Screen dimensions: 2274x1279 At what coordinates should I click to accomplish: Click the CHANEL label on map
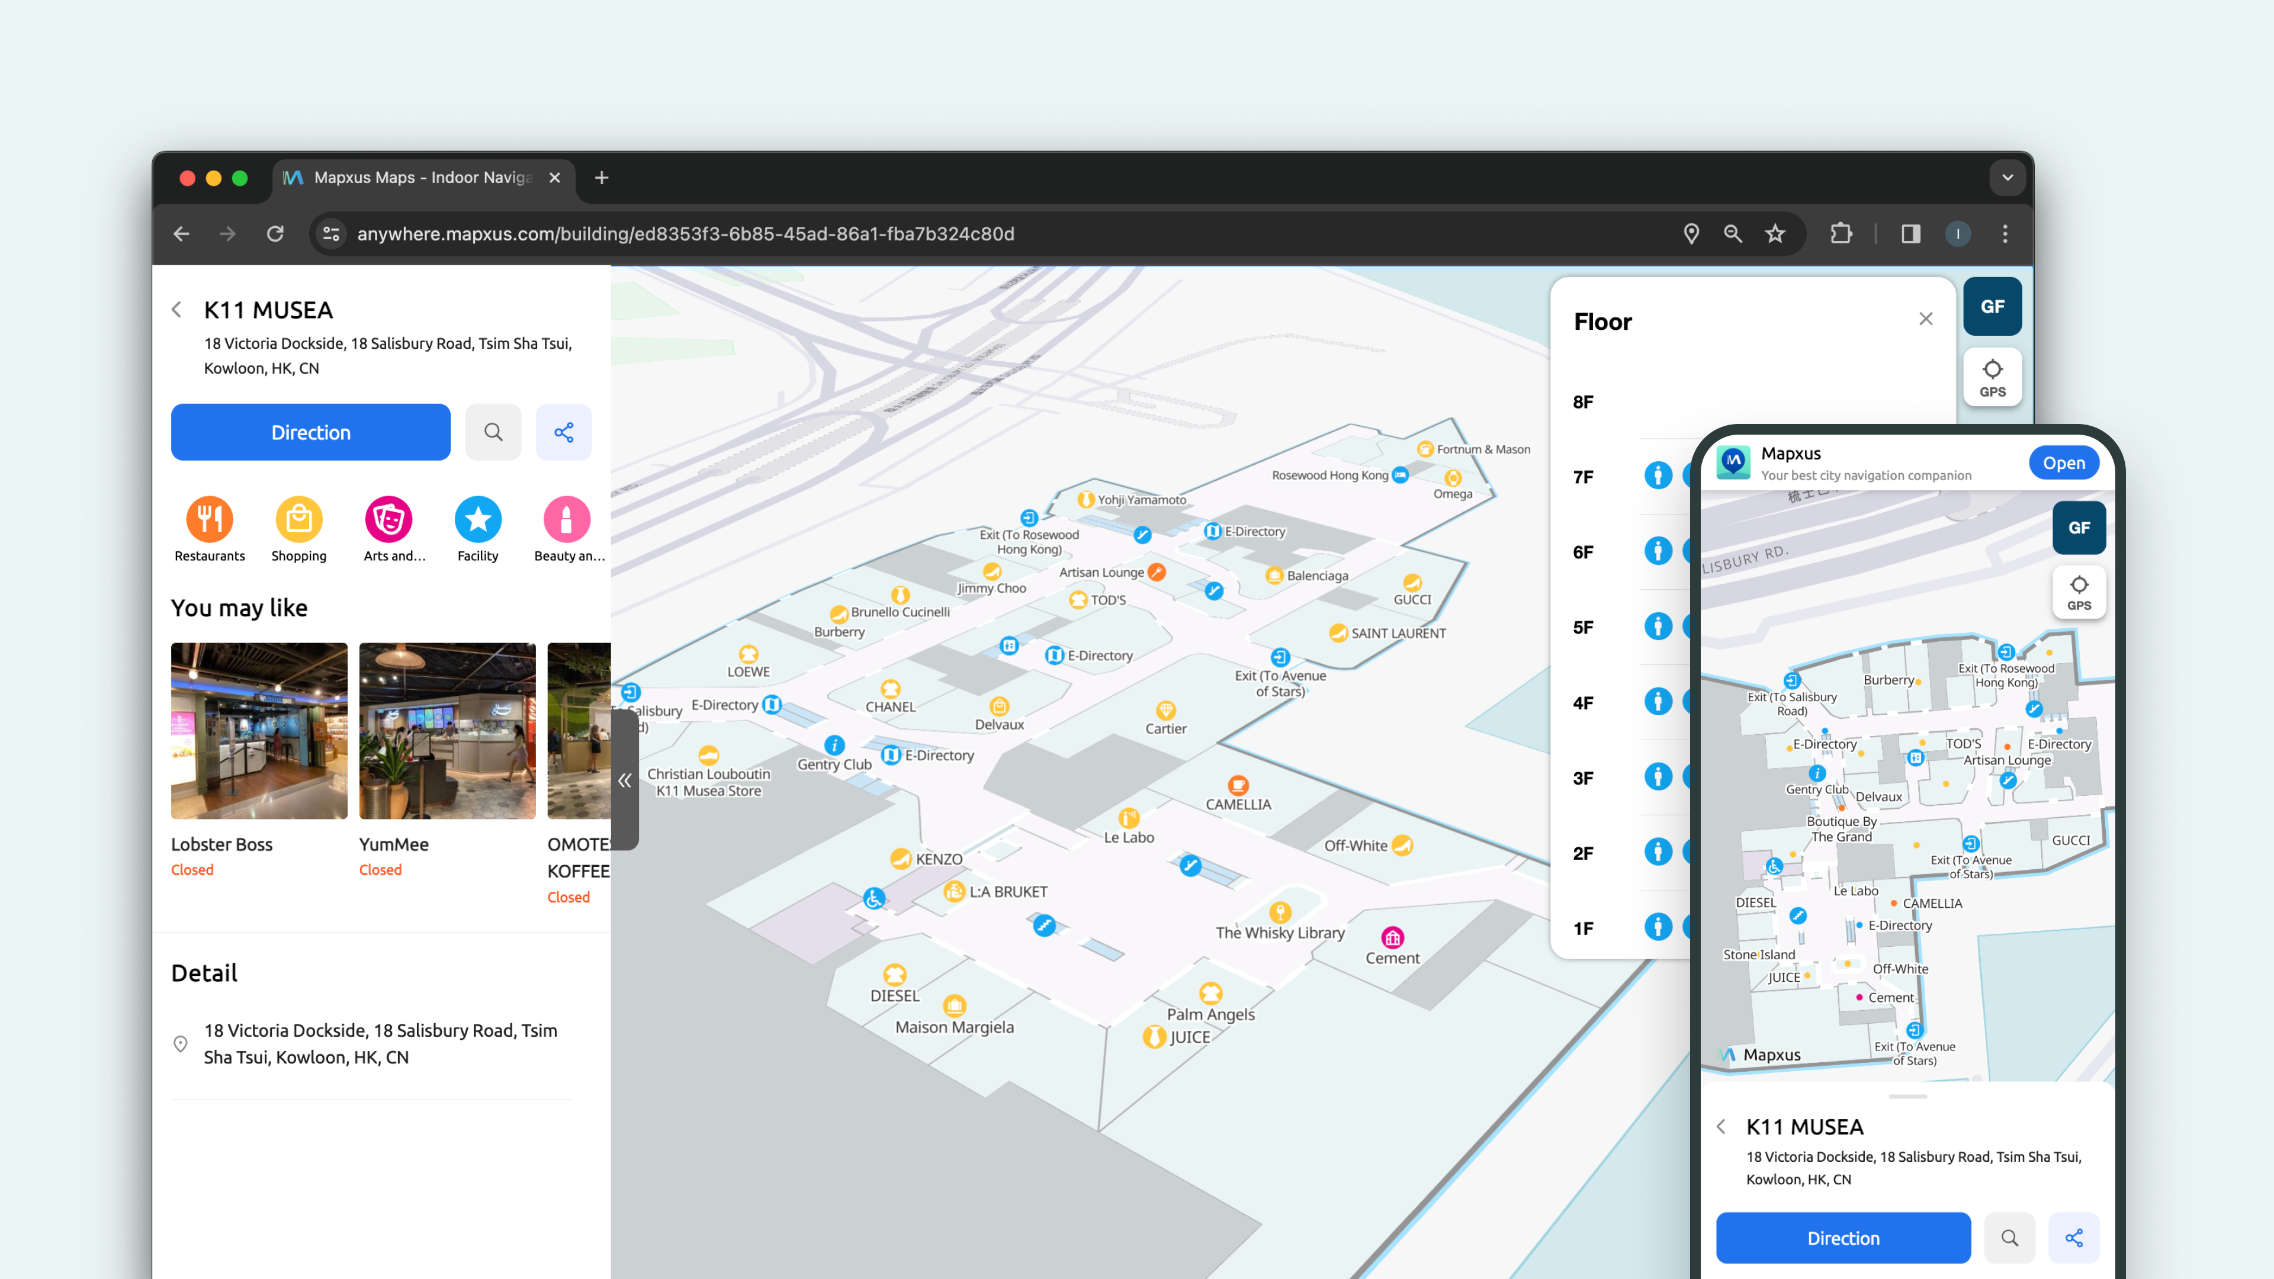click(x=891, y=707)
